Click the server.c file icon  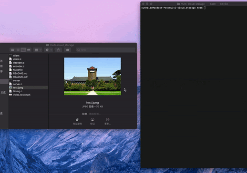pos(10,84)
